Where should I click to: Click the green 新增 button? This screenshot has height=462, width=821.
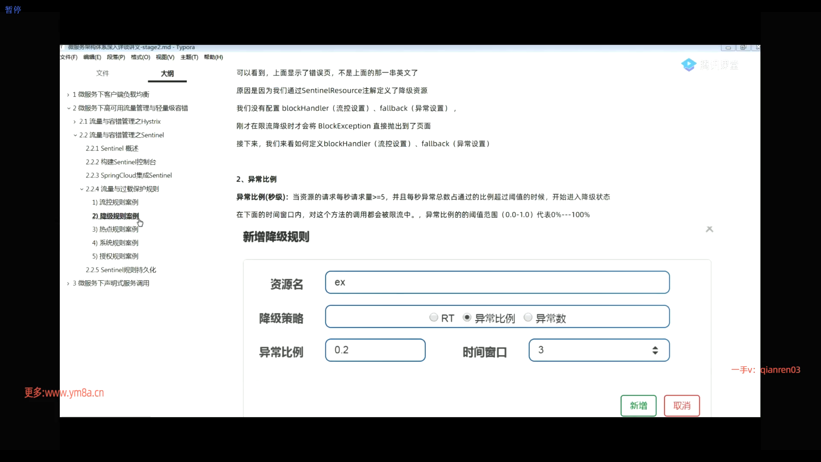[638, 406]
